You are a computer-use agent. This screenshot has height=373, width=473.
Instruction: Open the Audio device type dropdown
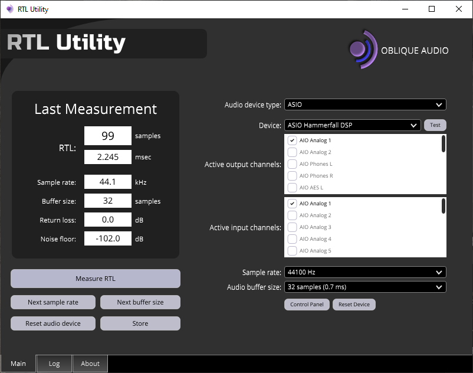(x=365, y=104)
